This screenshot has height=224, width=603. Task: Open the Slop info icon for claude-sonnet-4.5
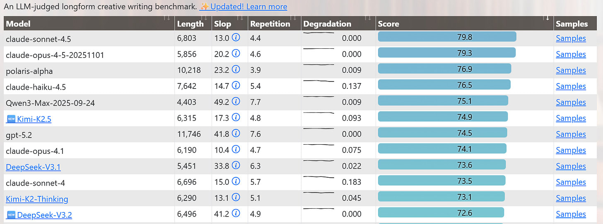(236, 38)
